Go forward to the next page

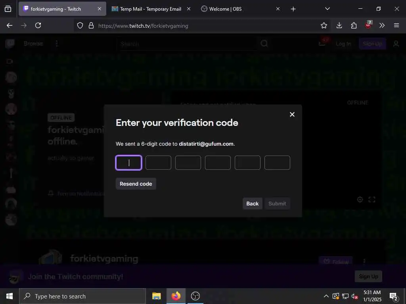(24, 25)
